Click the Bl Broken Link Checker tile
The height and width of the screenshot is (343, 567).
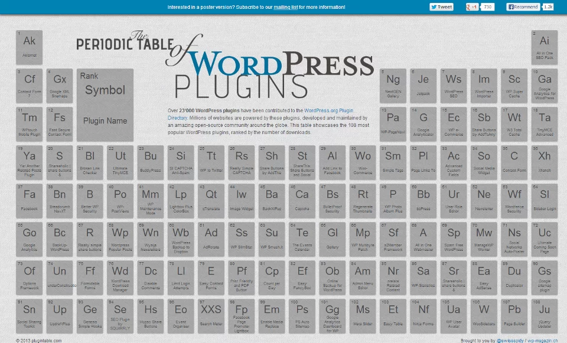pyautogui.click(x=90, y=163)
